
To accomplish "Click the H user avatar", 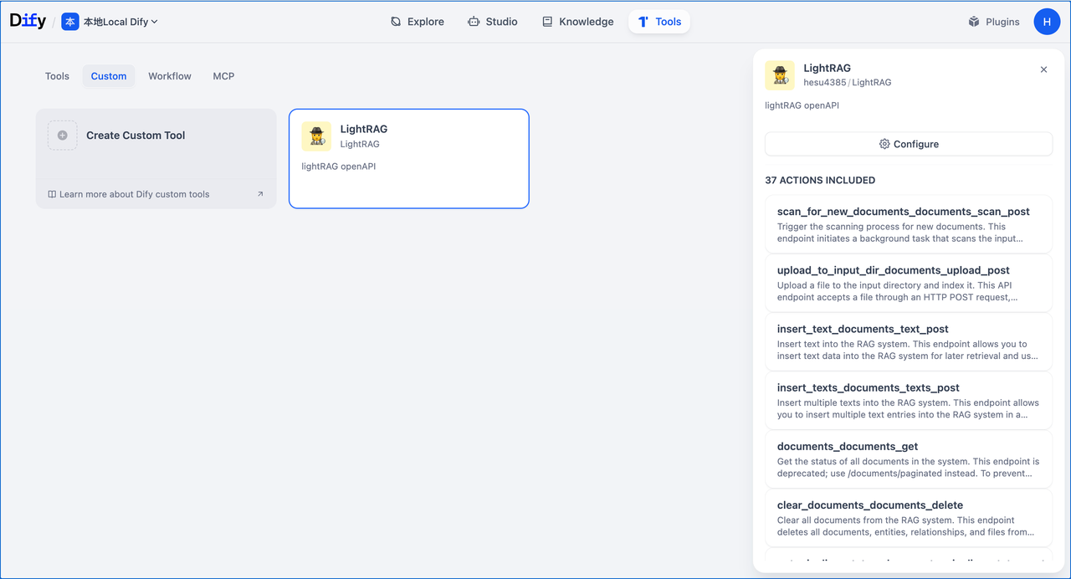I will click(x=1048, y=22).
